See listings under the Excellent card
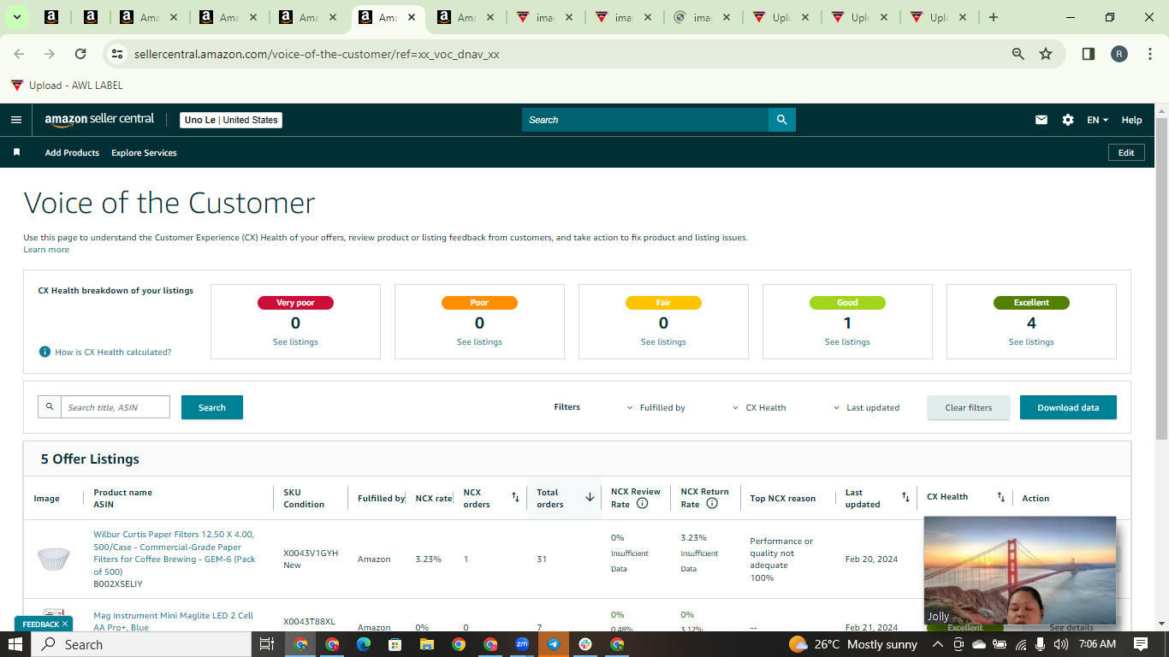The image size is (1169, 657). click(x=1031, y=342)
